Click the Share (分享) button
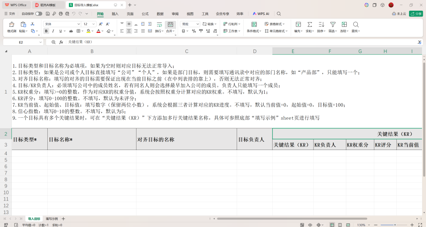The image size is (426, 227). (416, 13)
